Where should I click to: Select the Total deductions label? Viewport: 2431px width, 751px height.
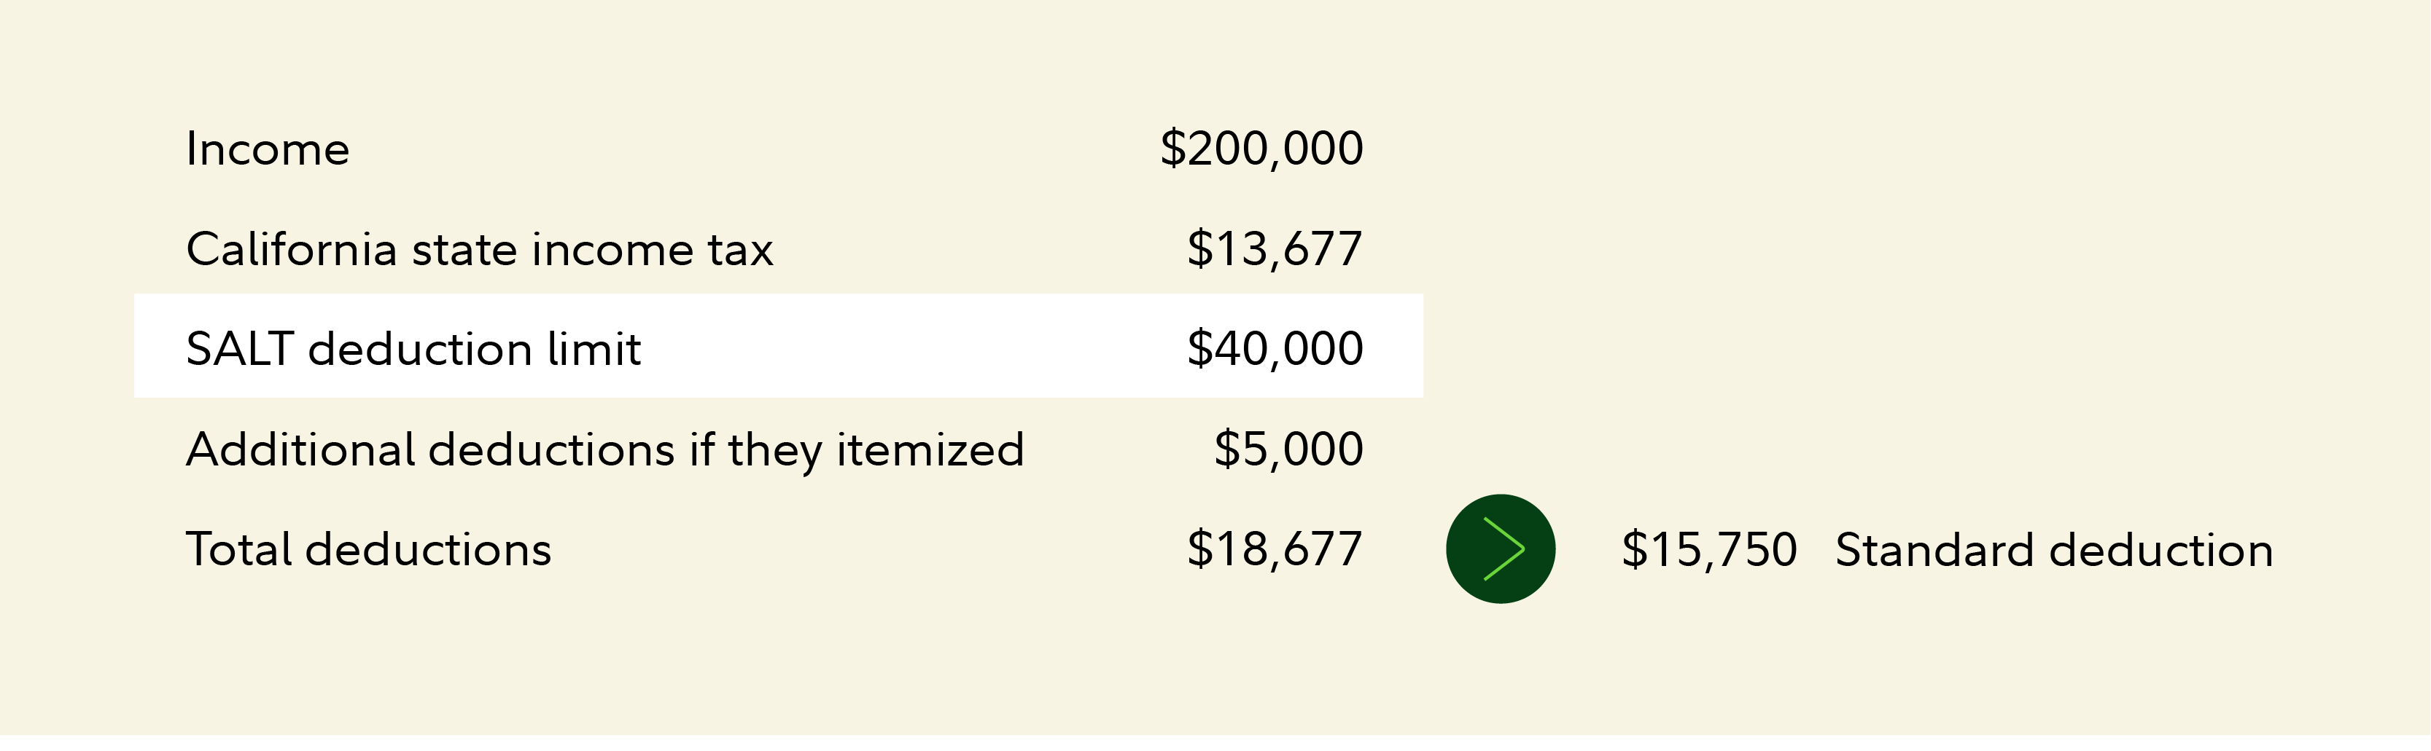[x=368, y=549]
